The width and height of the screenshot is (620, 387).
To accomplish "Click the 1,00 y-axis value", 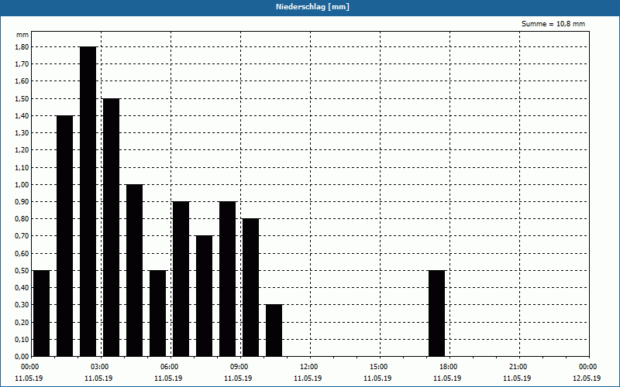I will [22, 184].
